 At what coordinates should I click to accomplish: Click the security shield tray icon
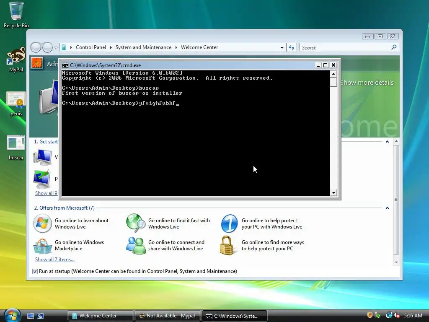tap(370, 315)
